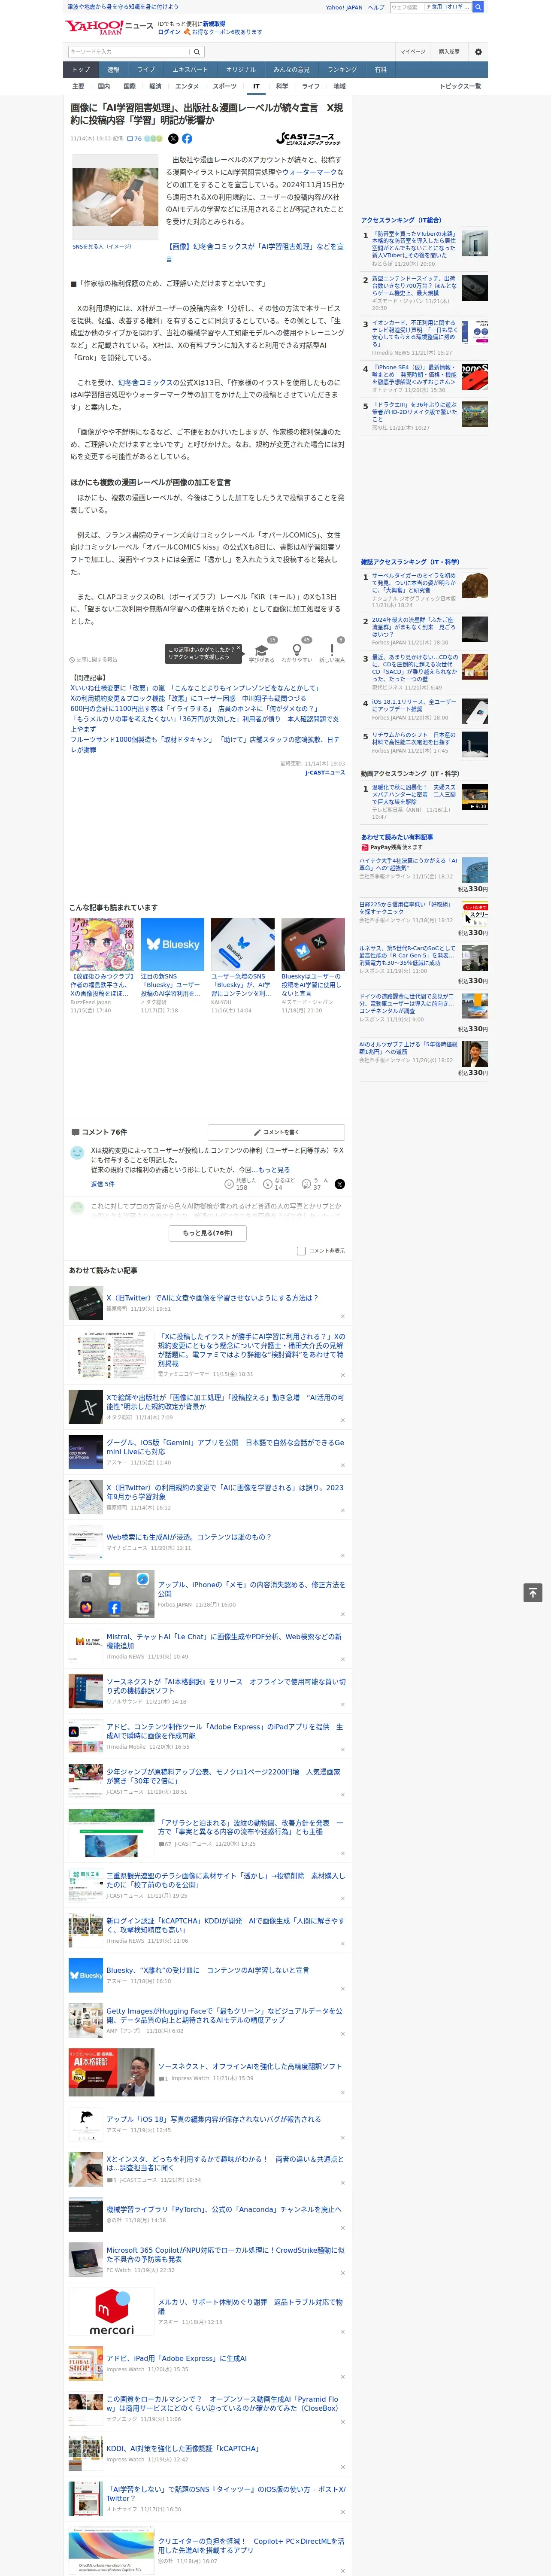Dismiss the X(旧Twitter) AI学習 recommended article
Screen dimensions: 551x2576
[342, 1316]
